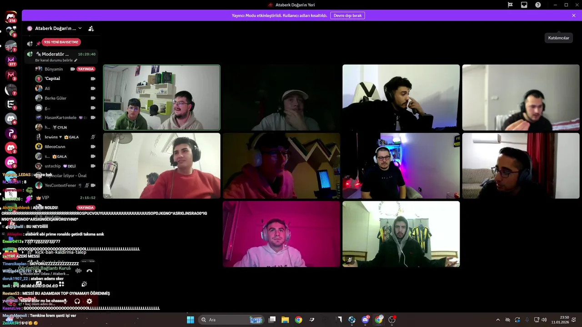Viewport: 582px width, 327px height.
Task: Open kick-ban-kaldirma-talep text channel
Action: (x=61, y=252)
